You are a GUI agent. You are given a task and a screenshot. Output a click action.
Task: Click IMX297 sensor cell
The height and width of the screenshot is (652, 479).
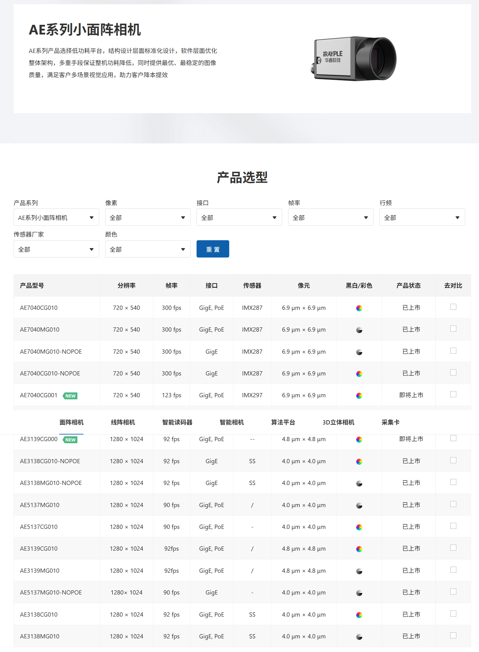252,395
